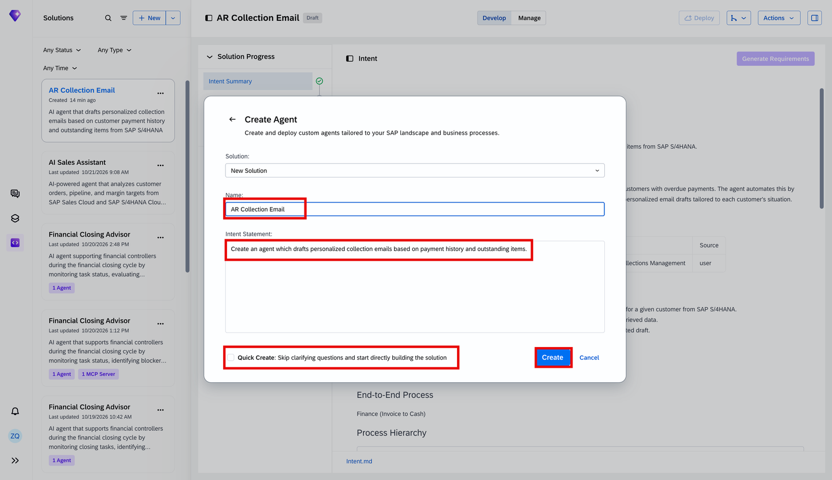Click the panel icon next to Intent heading
The image size is (832, 480).
click(x=350, y=58)
